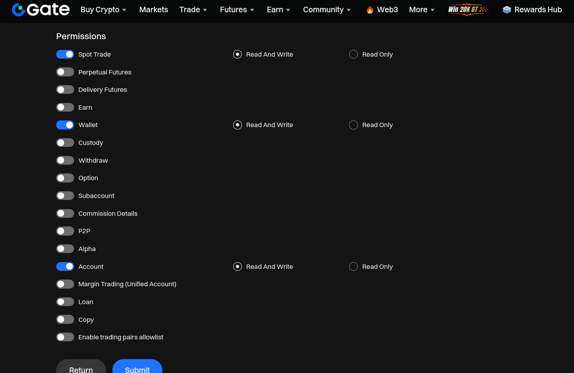
Task: Click the Submit button
Action: click(137, 369)
